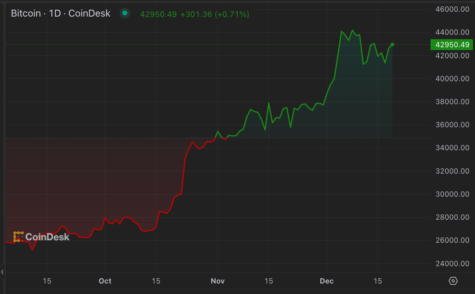
Task: Click the green 42950.49 price tag on the axis
Action: (452, 45)
